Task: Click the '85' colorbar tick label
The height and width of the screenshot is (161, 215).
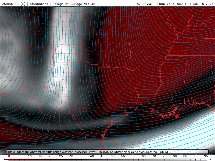Action: click(x=185, y=156)
